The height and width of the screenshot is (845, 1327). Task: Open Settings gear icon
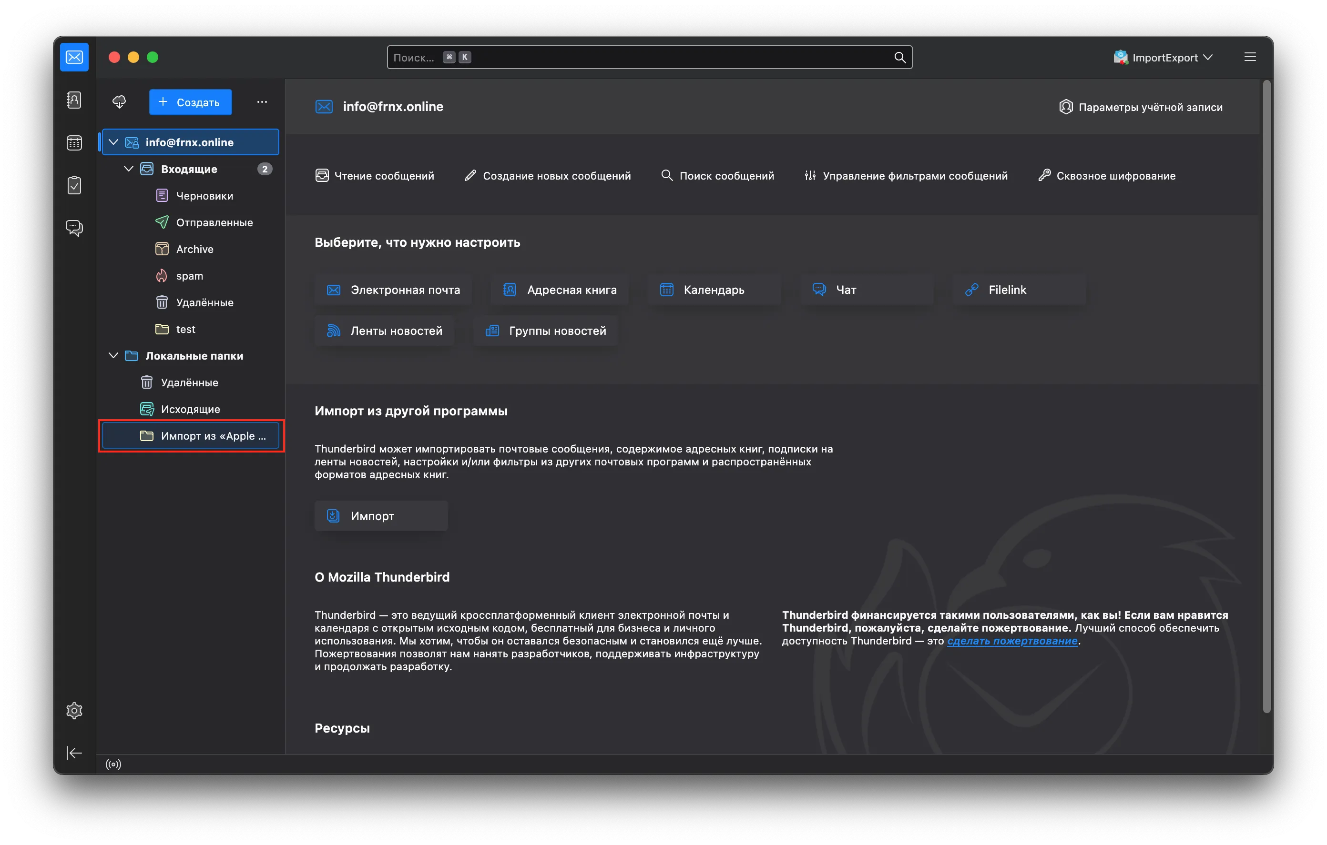[x=74, y=711]
